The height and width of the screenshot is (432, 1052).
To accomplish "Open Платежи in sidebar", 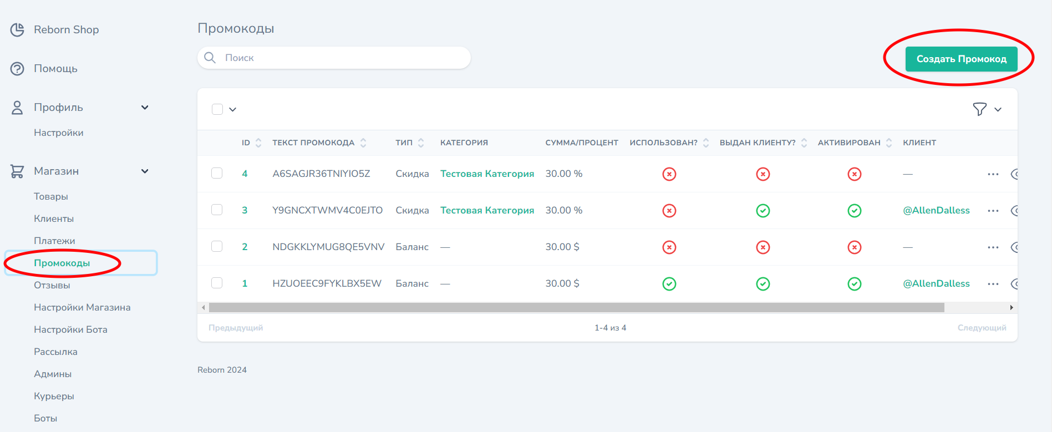I will click(x=54, y=241).
